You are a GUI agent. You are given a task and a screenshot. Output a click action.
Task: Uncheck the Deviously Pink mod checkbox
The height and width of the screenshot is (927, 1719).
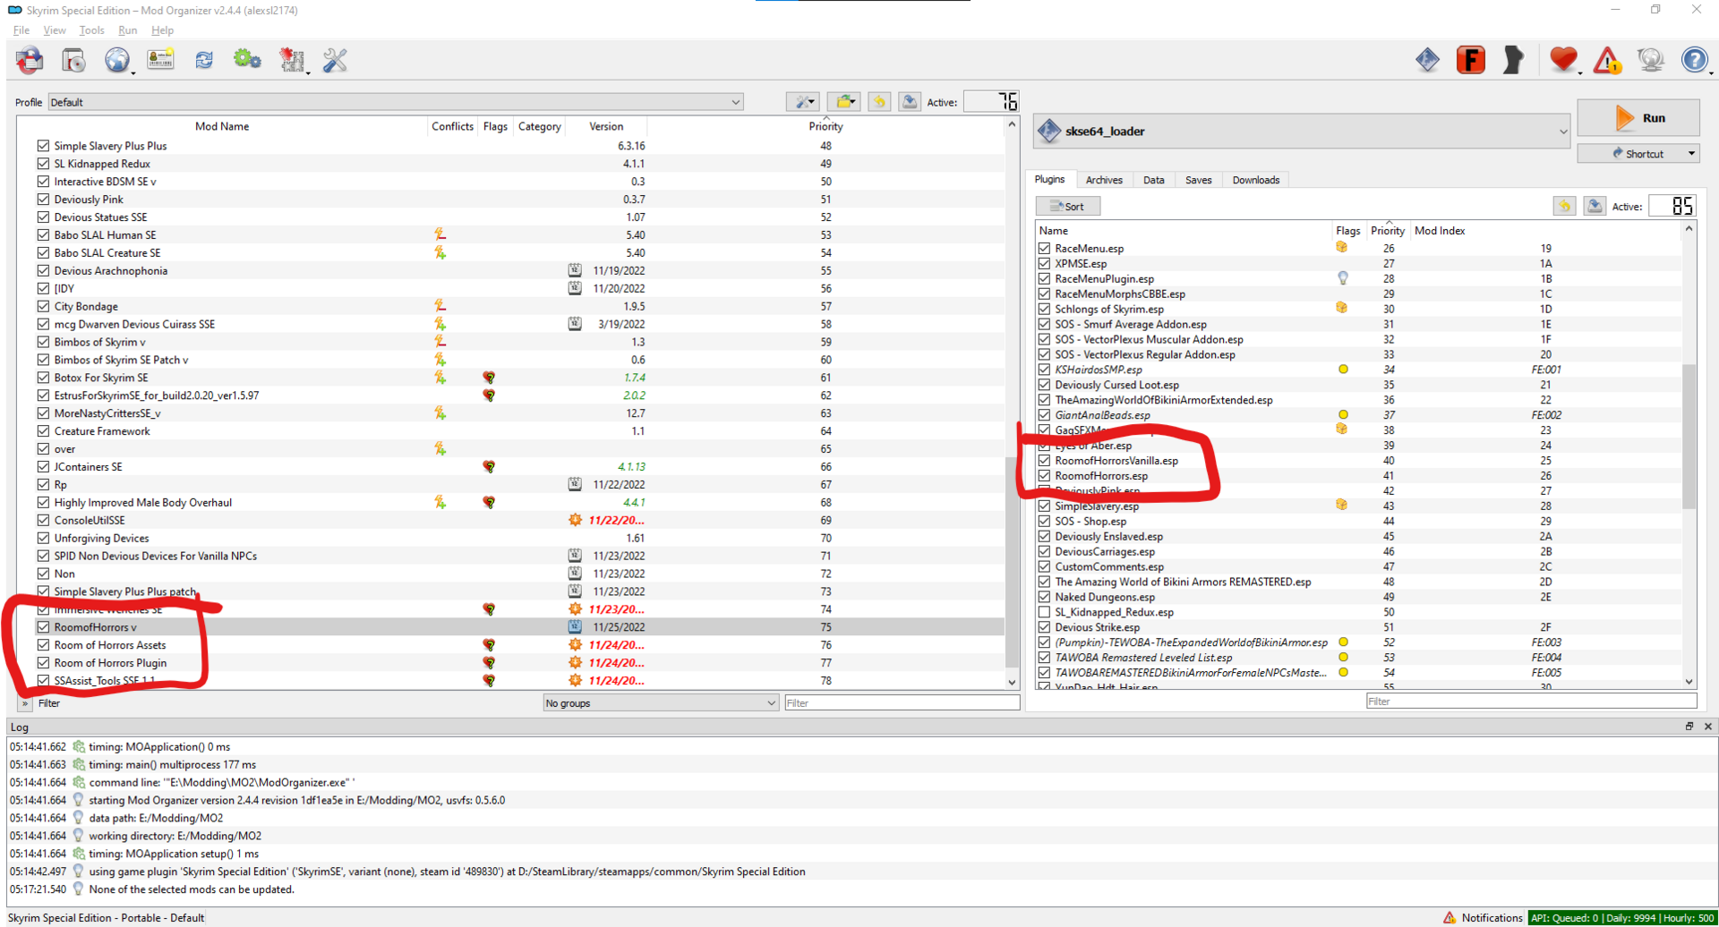coord(43,199)
